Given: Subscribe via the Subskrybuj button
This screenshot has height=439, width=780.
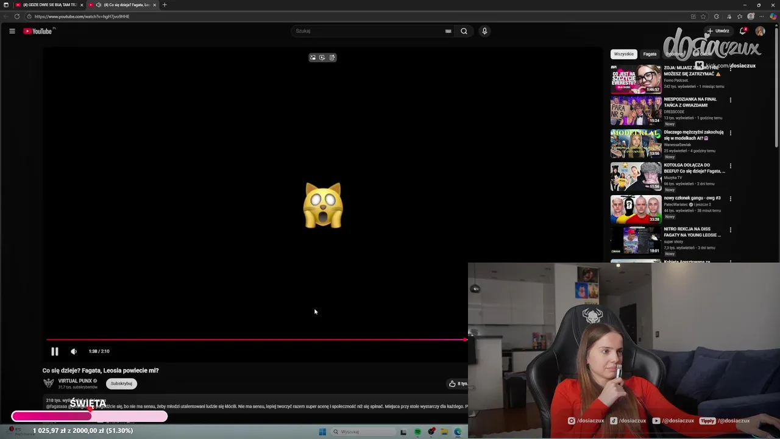Looking at the screenshot, I should (121, 384).
